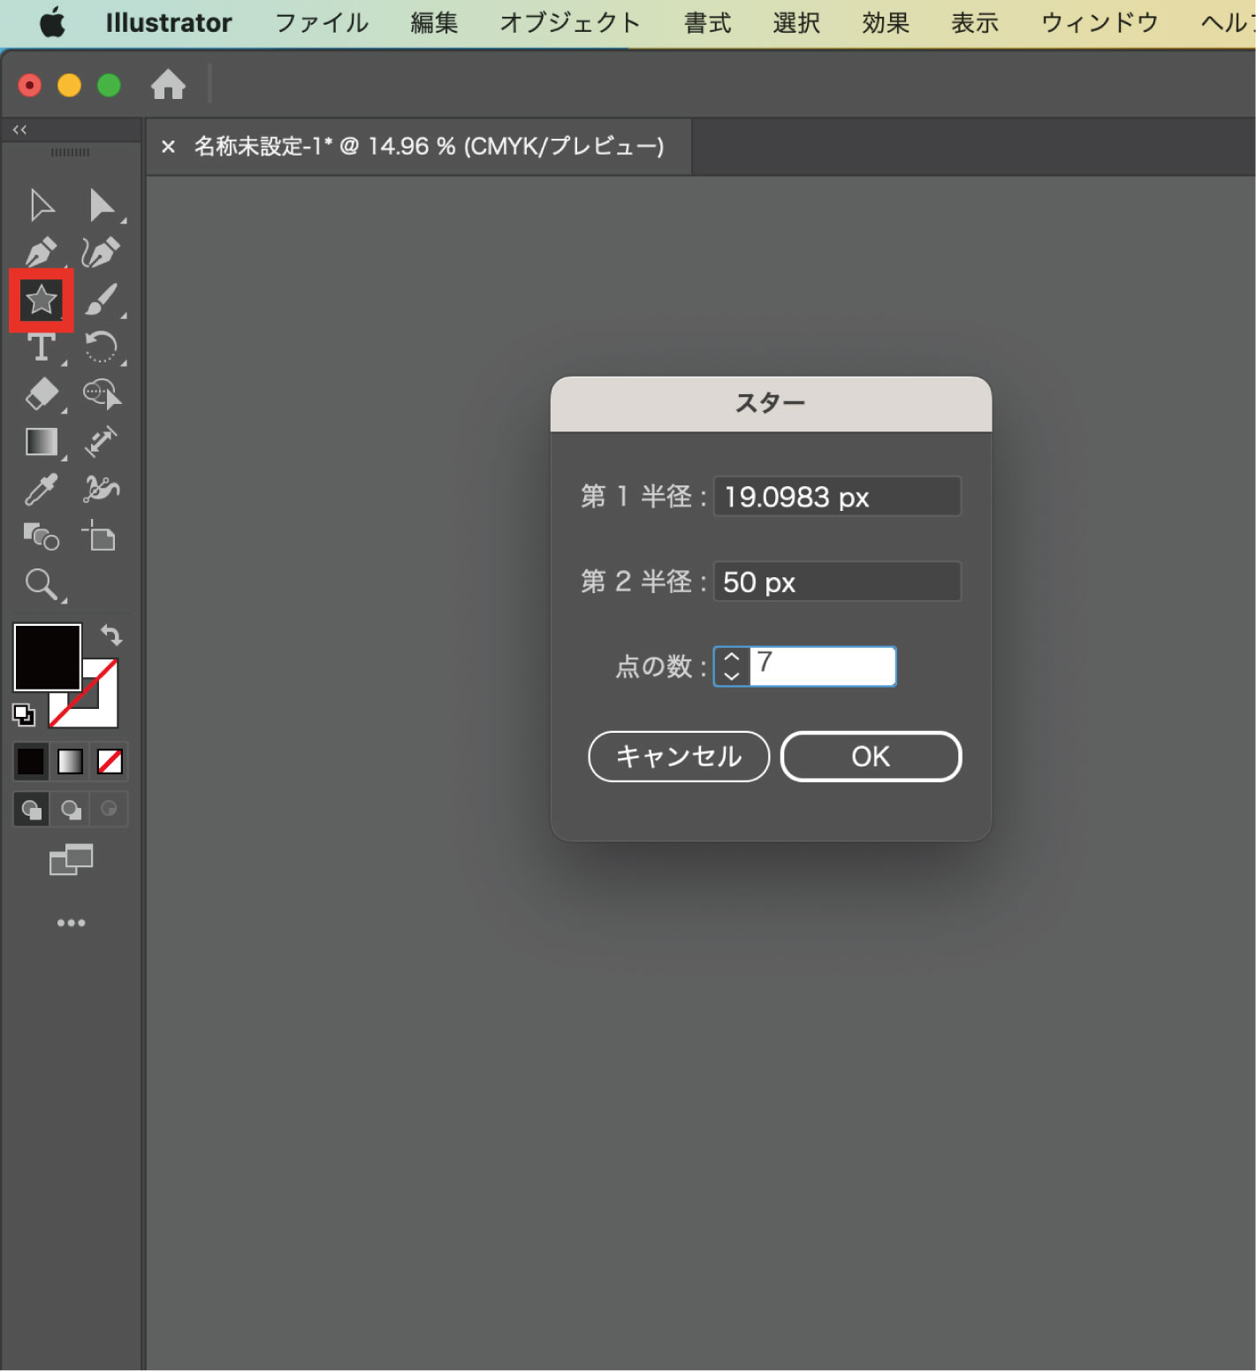Click the black Fill color swatch
The height and width of the screenshot is (1371, 1256).
point(47,657)
